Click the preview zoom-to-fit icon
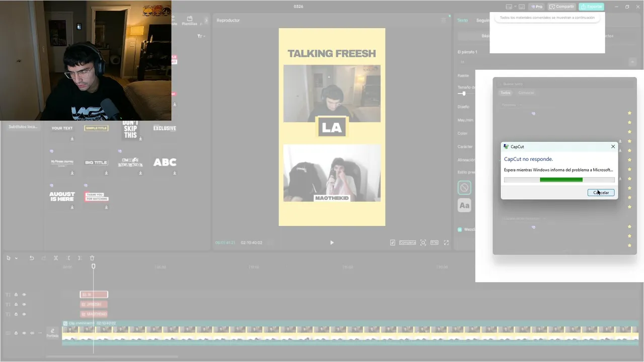This screenshot has height=362, width=644. (x=423, y=242)
